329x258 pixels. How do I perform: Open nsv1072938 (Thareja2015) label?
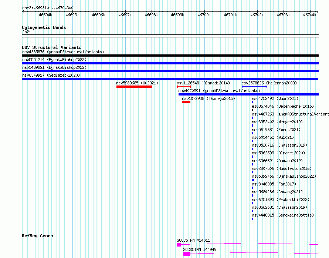(x=208, y=98)
